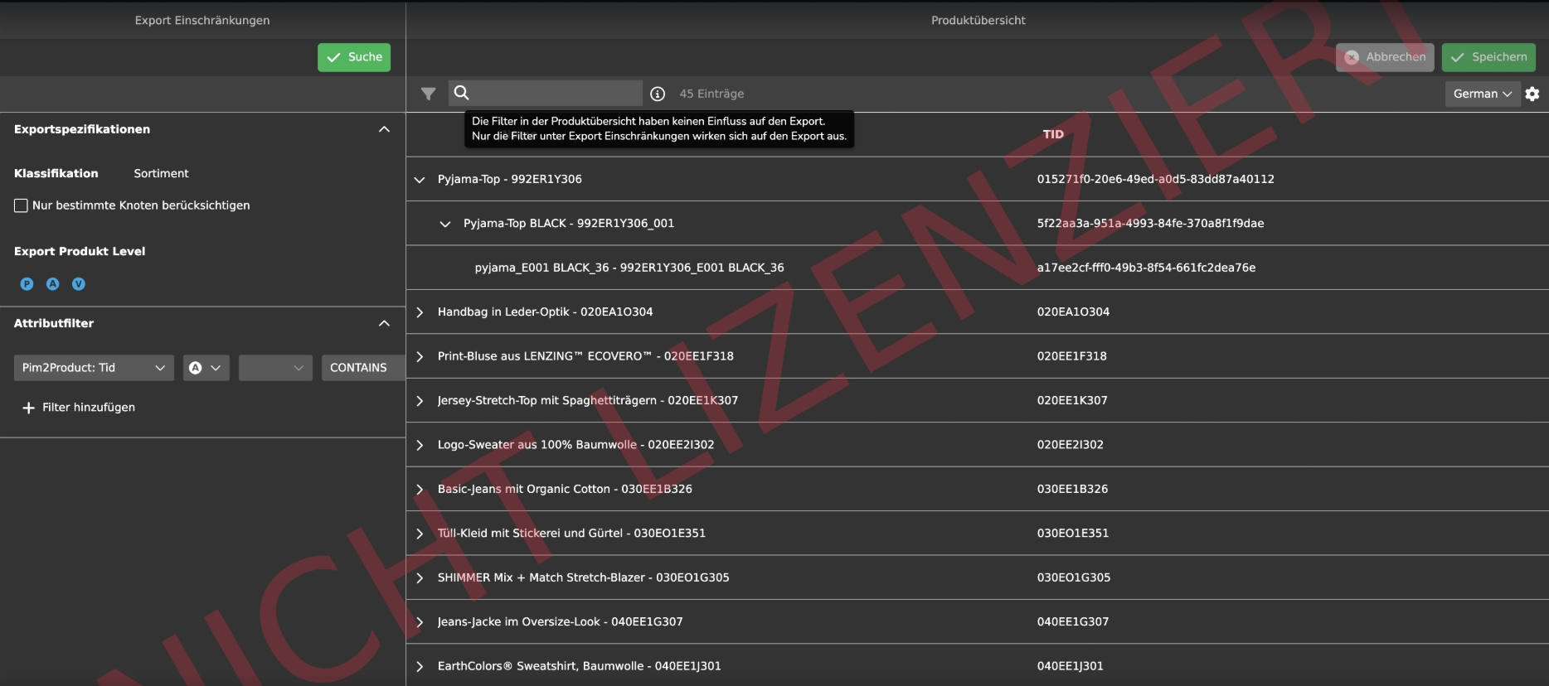Open the Pim2Product: Tid dropdown
This screenshot has width=1549, height=686.
pos(94,368)
